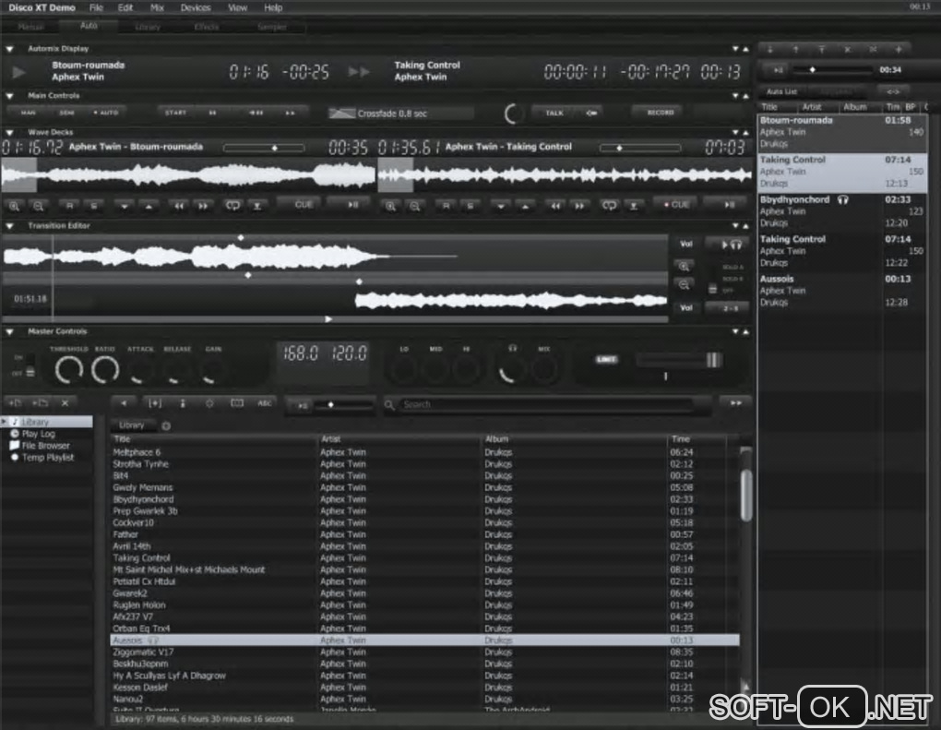The width and height of the screenshot is (941, 730).
Task: Switch to the Auto tab
Action: [x=89, y=26]
